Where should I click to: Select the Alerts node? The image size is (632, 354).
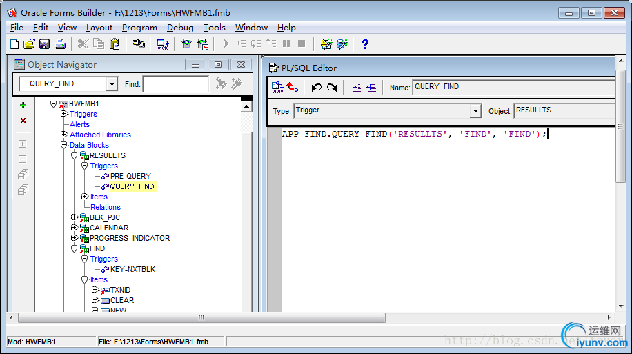tap(79, 125)
